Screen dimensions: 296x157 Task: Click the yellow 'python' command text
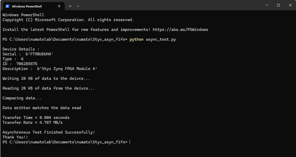[x=136, y=39]
